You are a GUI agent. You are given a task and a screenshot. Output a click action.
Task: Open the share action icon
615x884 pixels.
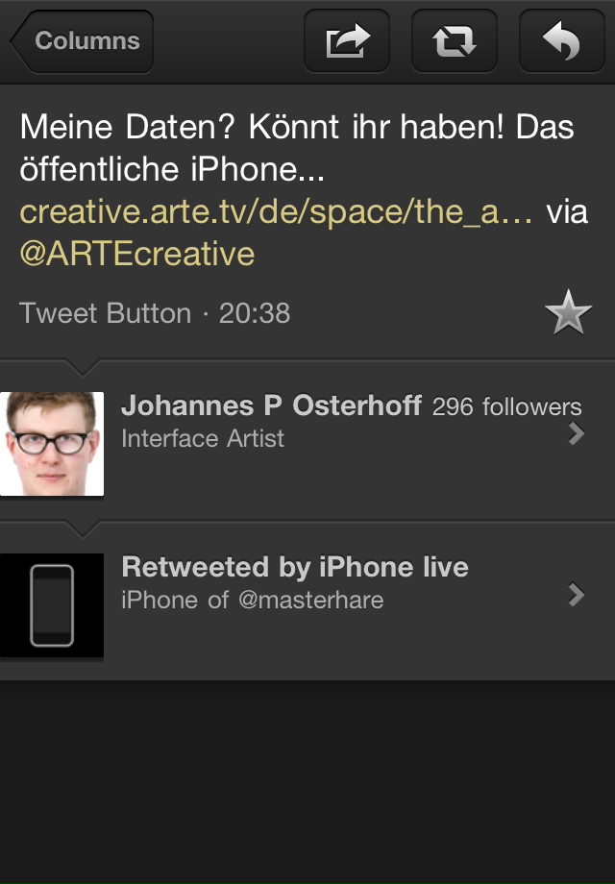click(347, 41)
